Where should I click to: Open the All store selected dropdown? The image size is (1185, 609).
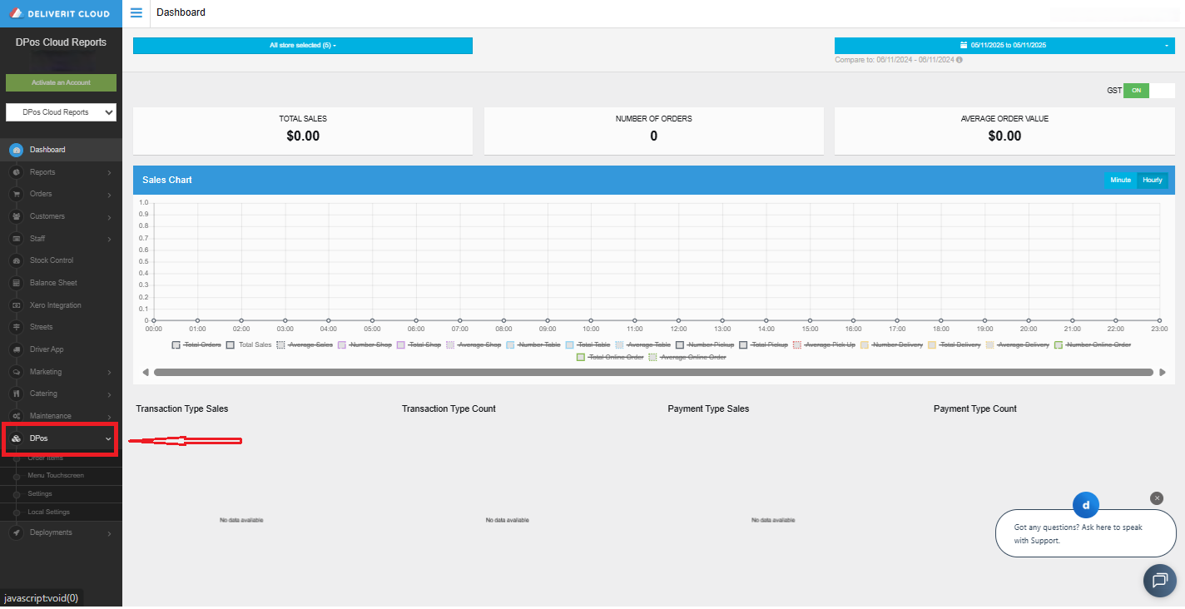pos(302,46)
